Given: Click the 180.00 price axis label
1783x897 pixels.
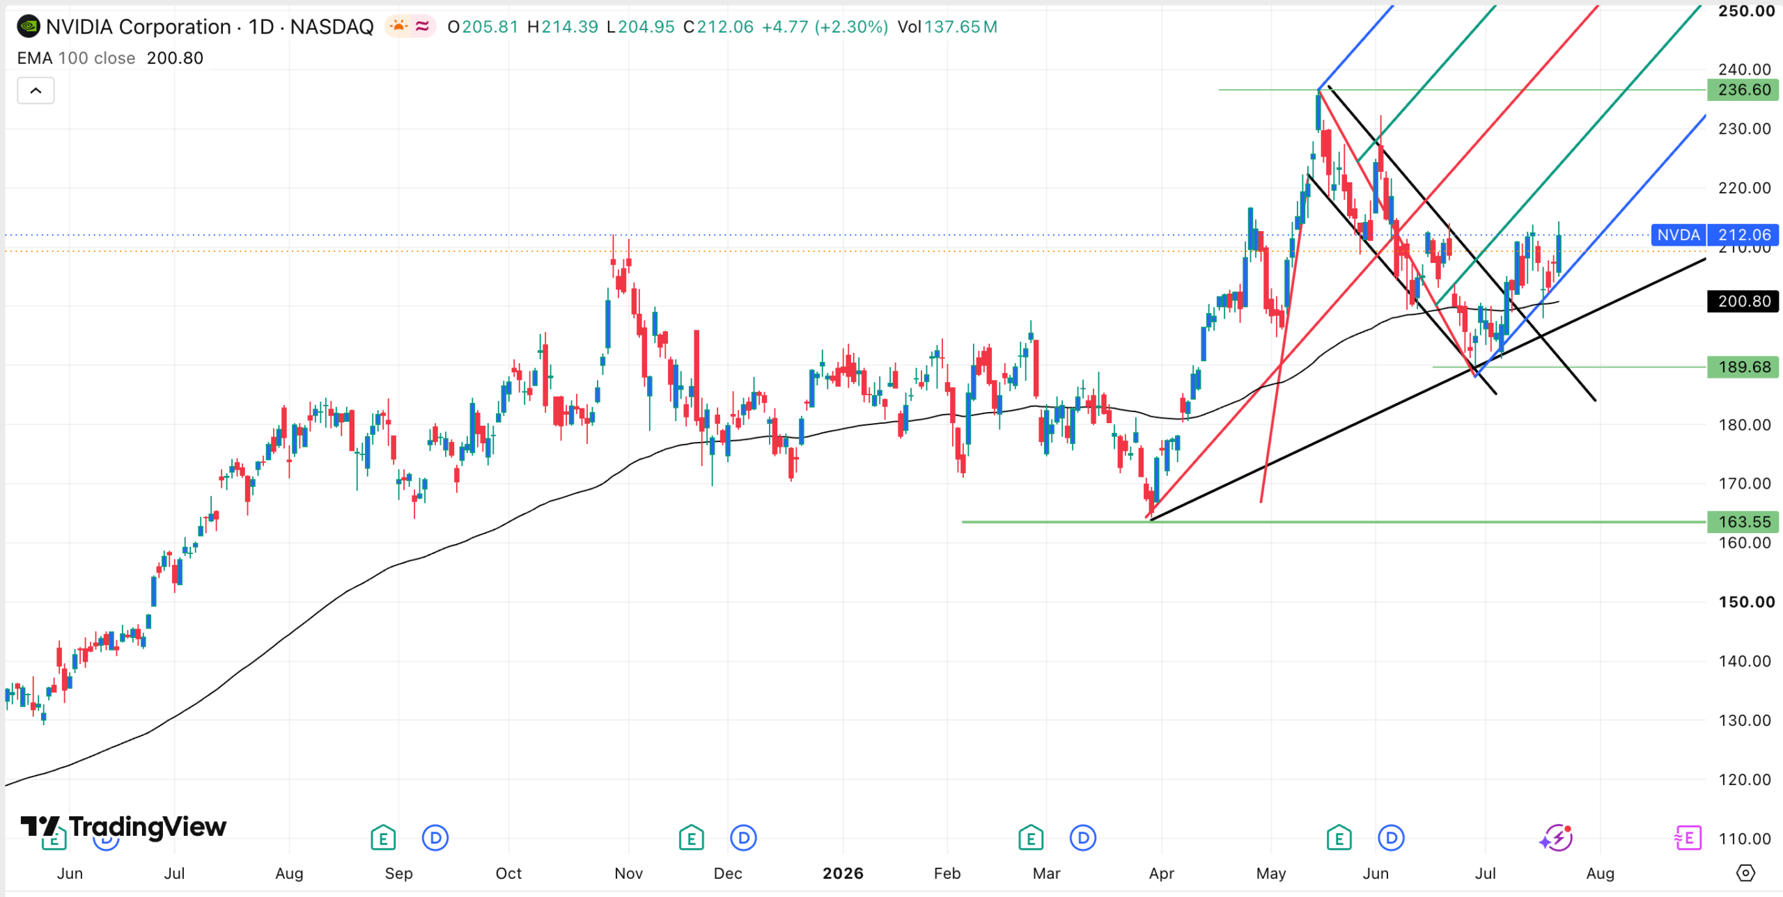Looking at the screenshot, I should tap(1744, 424).
